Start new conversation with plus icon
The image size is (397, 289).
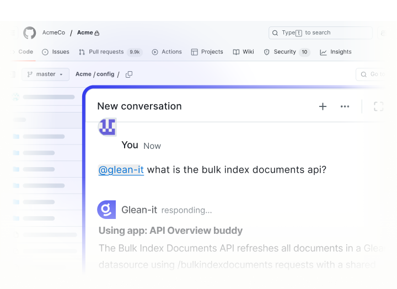pos(323,106)
